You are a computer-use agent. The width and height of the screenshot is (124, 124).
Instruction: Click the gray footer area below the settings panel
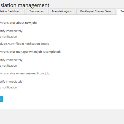point(62,117)
